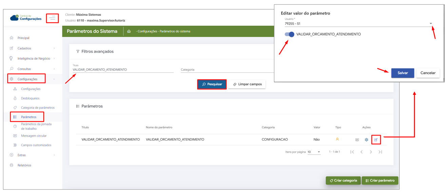Screen dimensions: 447x194
Task: Click Limpar campos button
Action: tap(247, 84)
